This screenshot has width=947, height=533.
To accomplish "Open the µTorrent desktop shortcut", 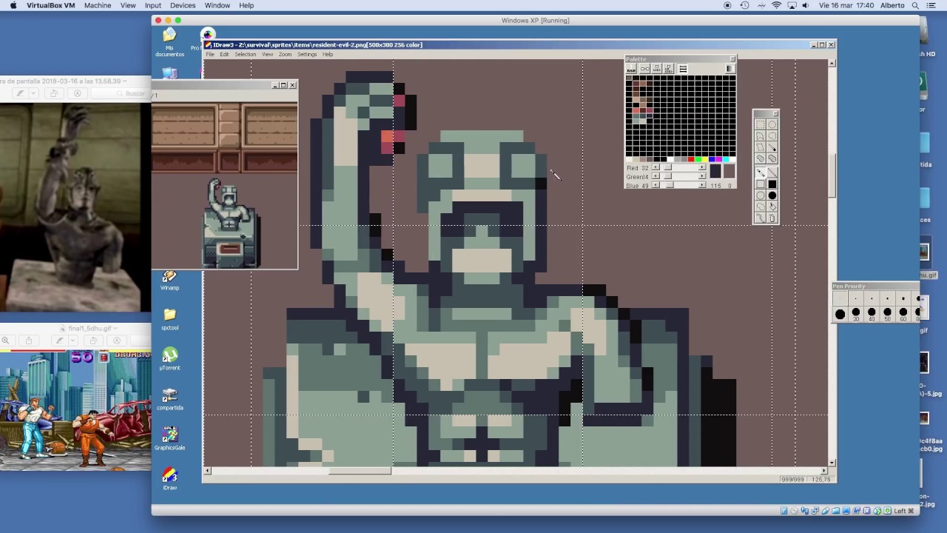I will pos(169,359).
